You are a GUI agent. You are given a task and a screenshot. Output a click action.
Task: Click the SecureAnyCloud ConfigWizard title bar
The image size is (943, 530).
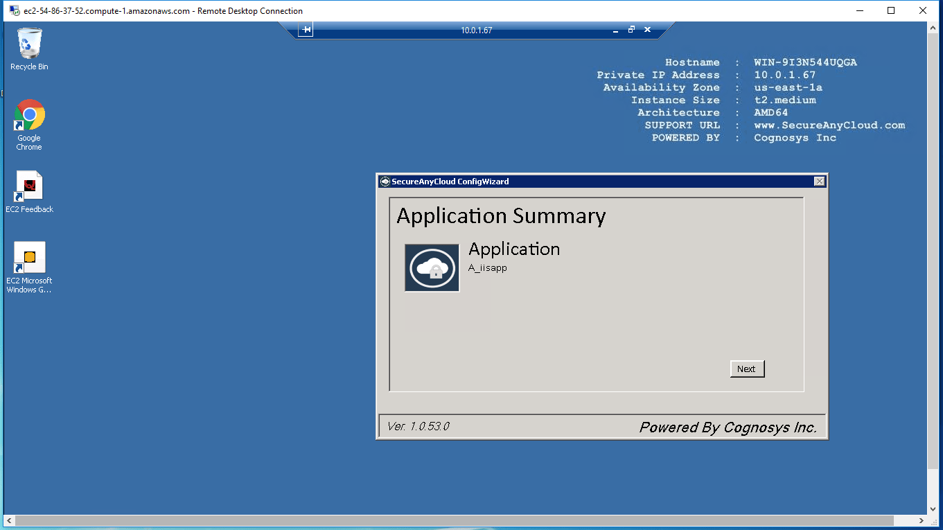pyautogui.click(x=589, y=182)
